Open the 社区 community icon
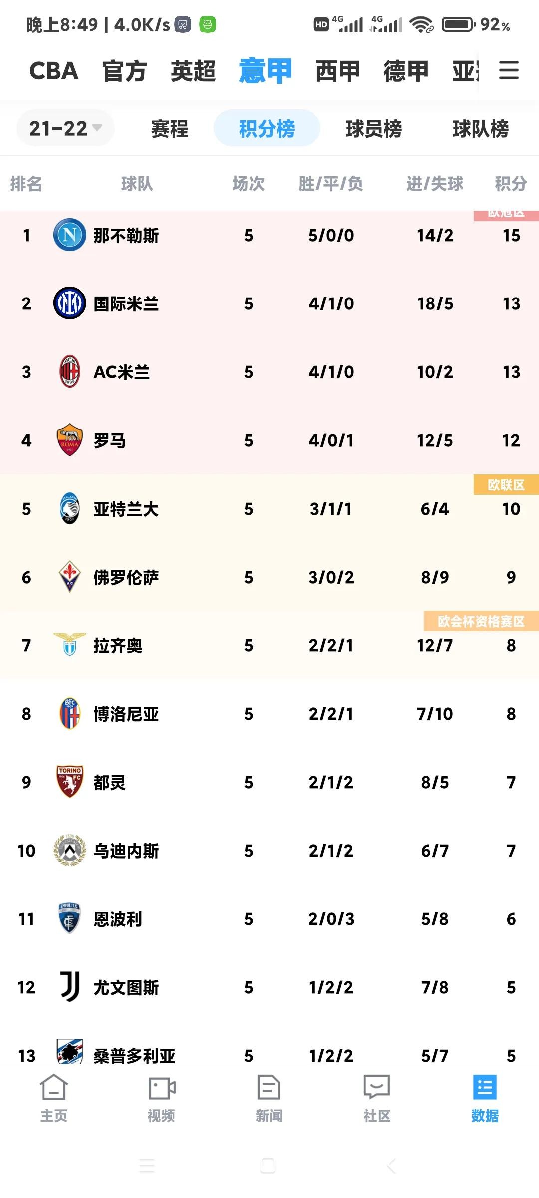This screenshot has width=539, height=1198. coord(377,1087)
